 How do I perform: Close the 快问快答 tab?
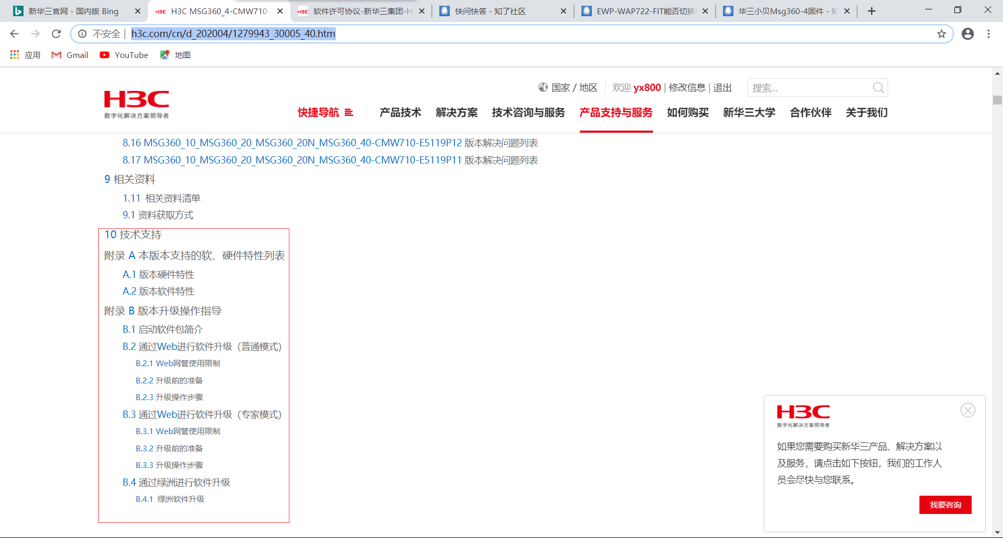(x=563, y=11)
